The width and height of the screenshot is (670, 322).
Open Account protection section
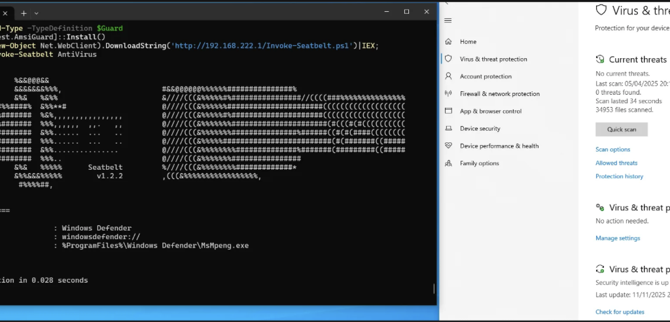tap(485, 76)
